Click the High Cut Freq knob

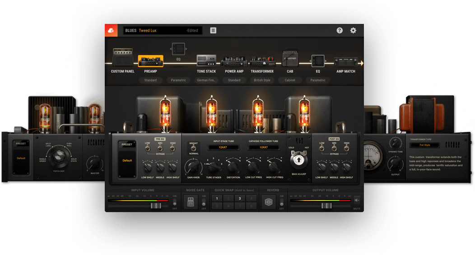point(274,167)
